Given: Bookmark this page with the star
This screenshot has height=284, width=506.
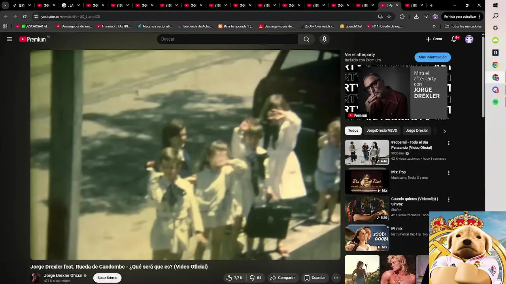Looking at the screenshot, I should [389, 17].
